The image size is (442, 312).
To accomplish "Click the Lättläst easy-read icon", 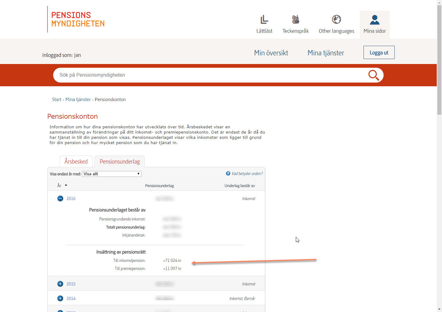I will 264,19.
